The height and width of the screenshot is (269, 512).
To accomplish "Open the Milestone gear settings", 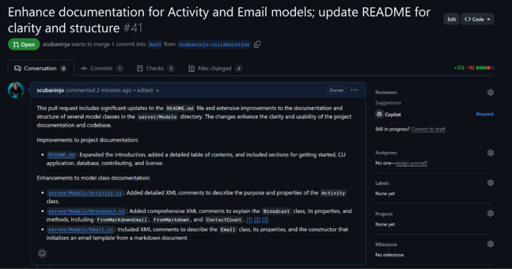I will point(490,244).
